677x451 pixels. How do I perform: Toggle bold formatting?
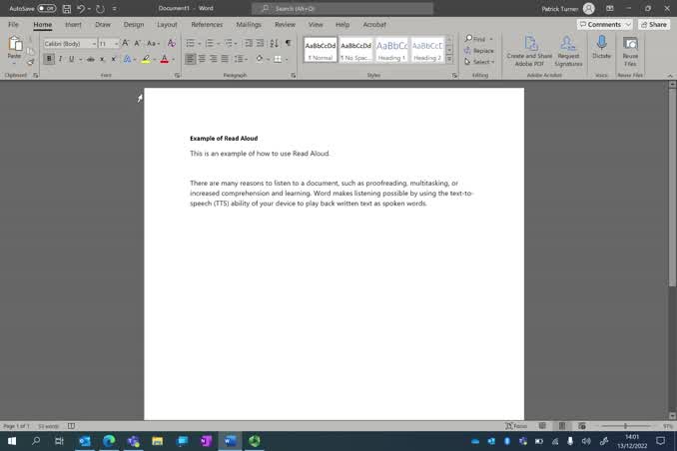pos(47,59)
